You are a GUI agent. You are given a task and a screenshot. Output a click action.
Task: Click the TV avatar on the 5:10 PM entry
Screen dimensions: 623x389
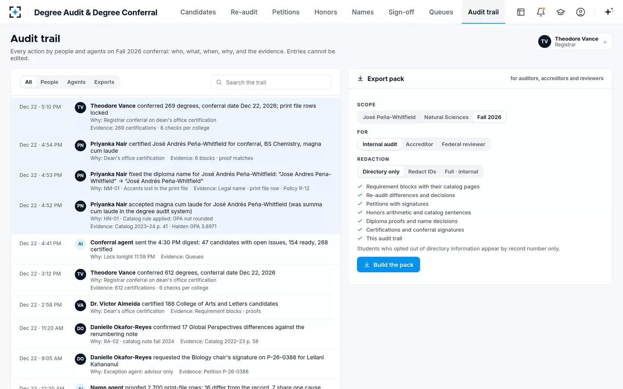(x=80, y=108)
